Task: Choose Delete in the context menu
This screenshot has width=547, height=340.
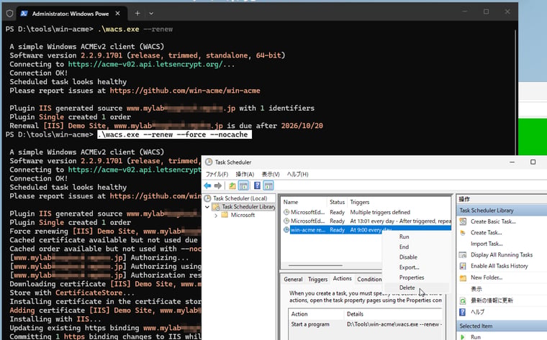Action: [x=407, y=288]
